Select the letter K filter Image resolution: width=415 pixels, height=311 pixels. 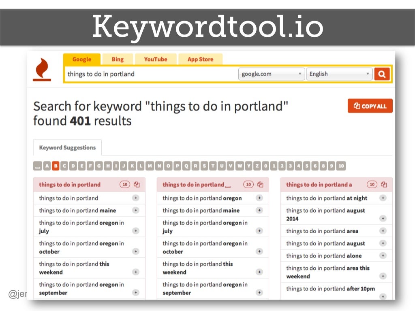[132, 166]
